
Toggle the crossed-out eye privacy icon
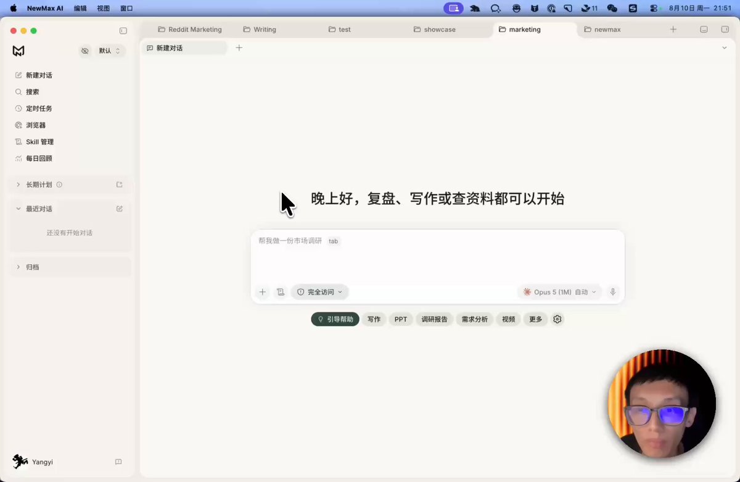[85, 51]
